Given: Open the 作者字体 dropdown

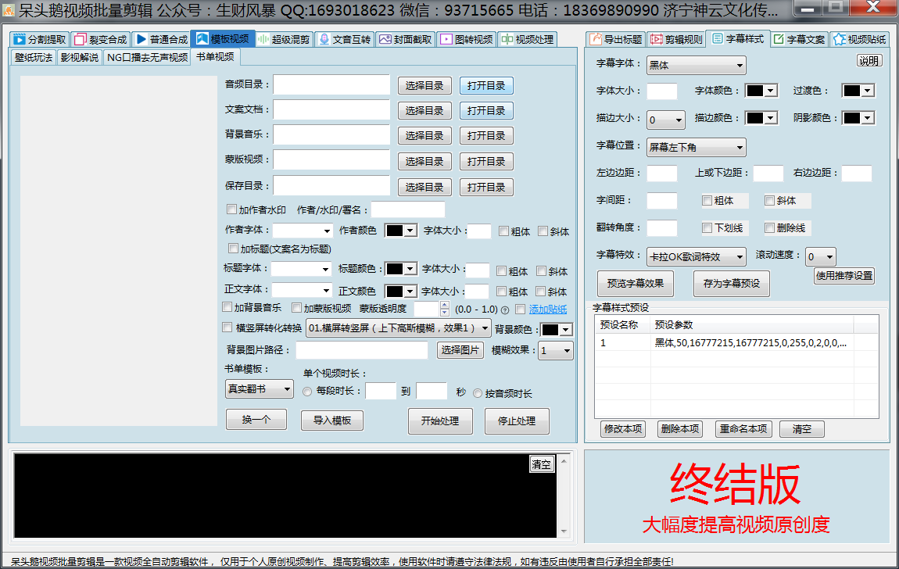Looking at the screenshot, I should click(x=303, y=231).
